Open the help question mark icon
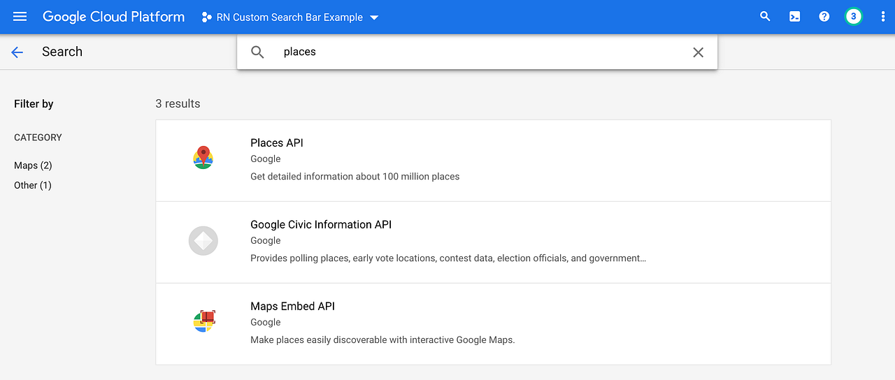The height and width of the screenshot is (380, 895). pos(824,17)
